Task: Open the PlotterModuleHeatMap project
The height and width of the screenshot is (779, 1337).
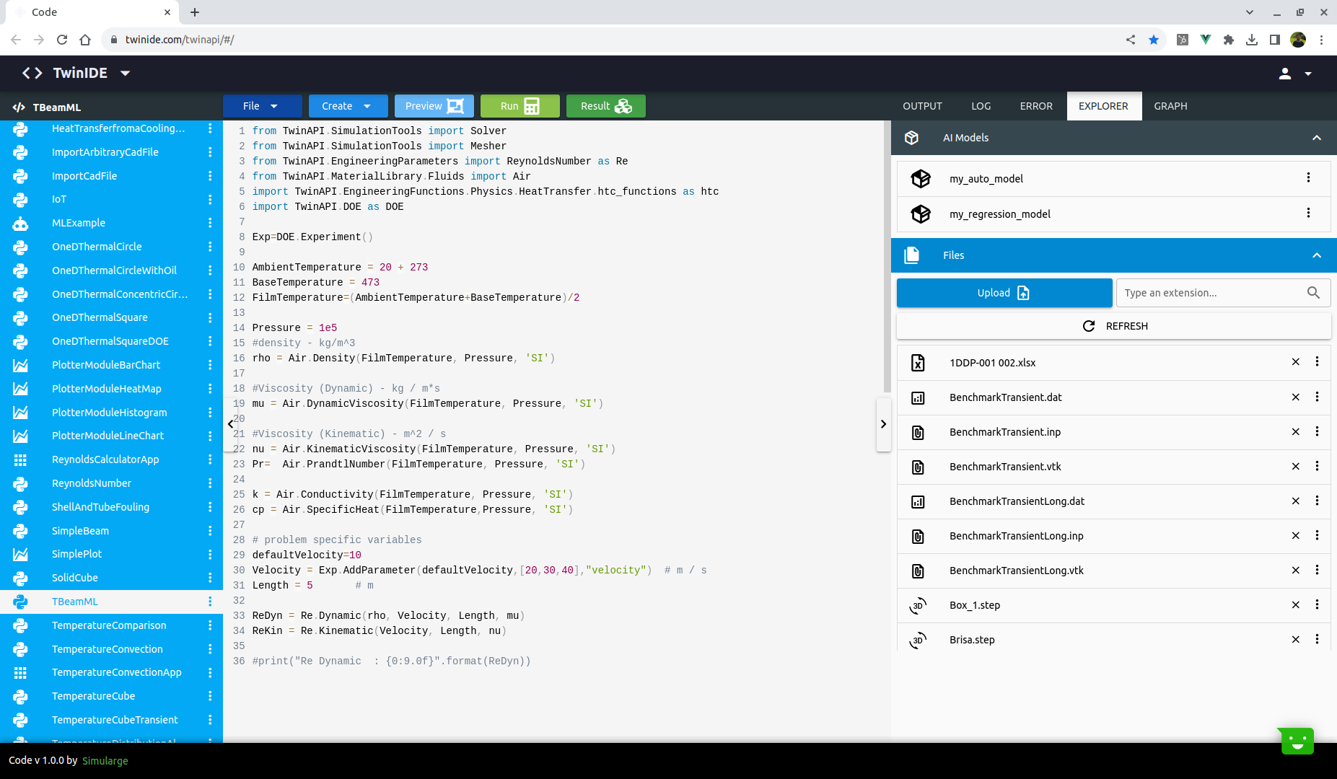Action: (106, 389)
